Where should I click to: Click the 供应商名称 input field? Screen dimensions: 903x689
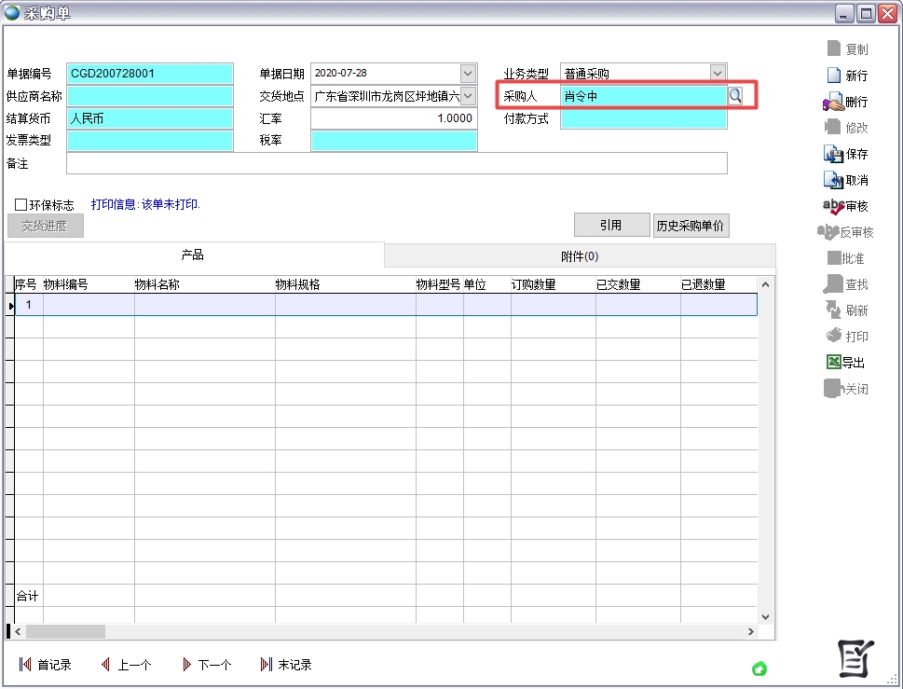(x=149, y=96)
